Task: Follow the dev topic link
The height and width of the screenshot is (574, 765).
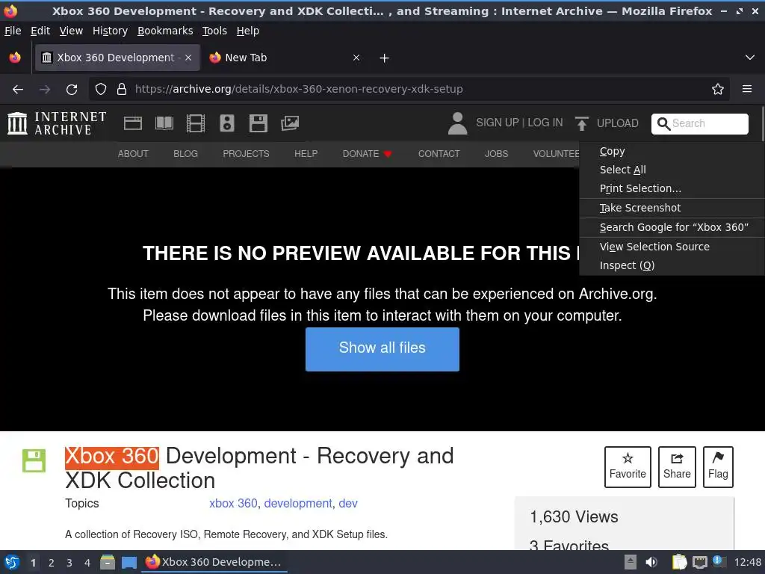Action: click(x=348, y=503)
